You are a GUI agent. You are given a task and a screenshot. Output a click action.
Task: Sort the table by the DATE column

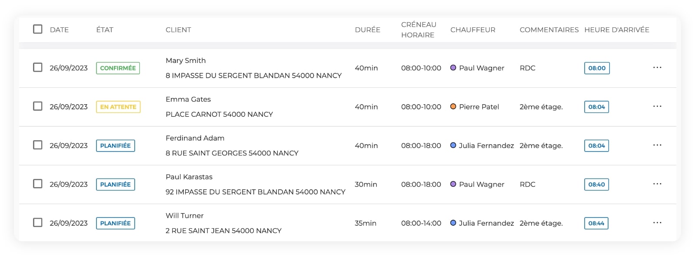coord(60,30)
